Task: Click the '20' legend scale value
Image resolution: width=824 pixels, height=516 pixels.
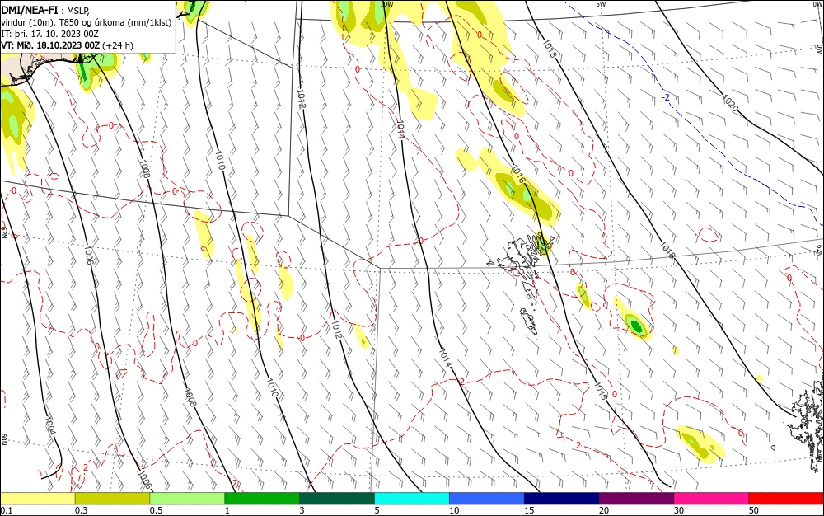Action: pos(604,510)
